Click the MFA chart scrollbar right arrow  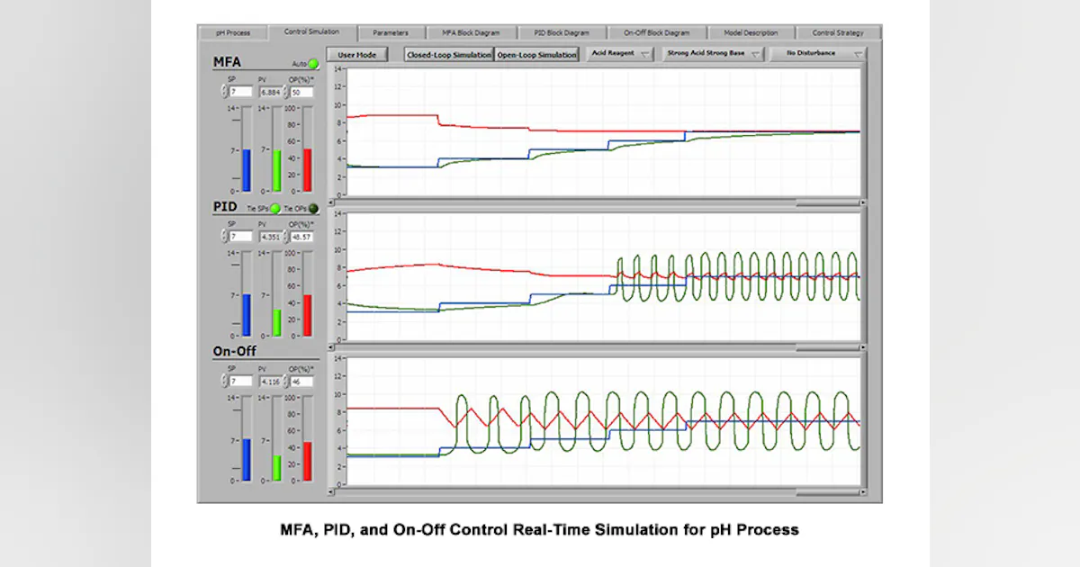pyautogui.click(x=862, y=202)
